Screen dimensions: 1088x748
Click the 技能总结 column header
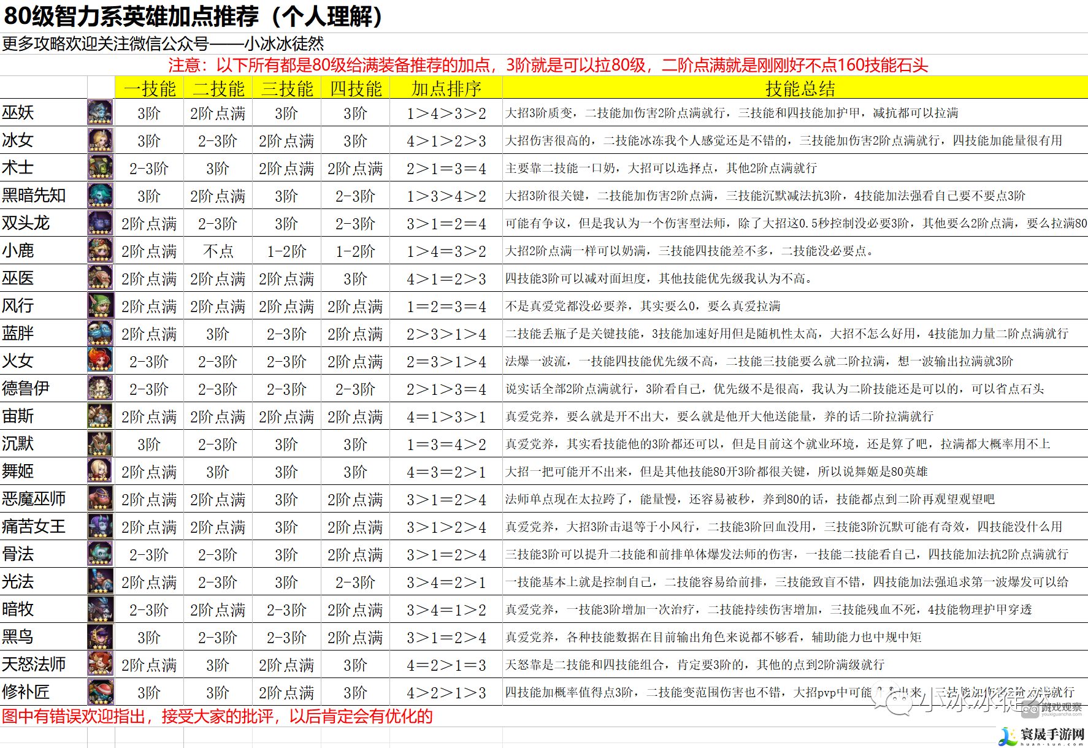800,88
